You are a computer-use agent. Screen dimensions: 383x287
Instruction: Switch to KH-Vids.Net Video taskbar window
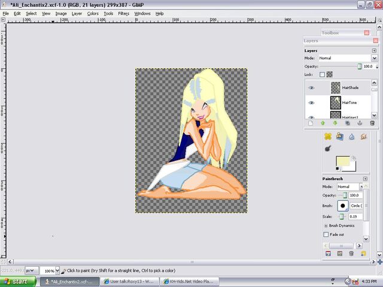(x=189, y=282)
